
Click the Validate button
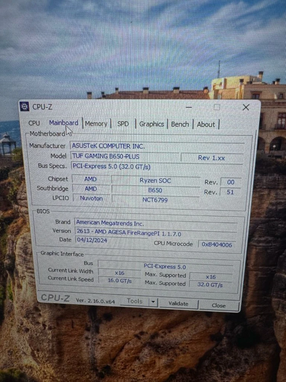point(178,303)
